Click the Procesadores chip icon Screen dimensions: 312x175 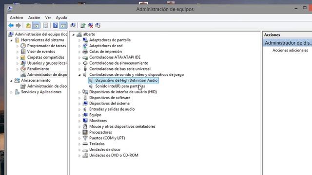[x=85, y=132]
